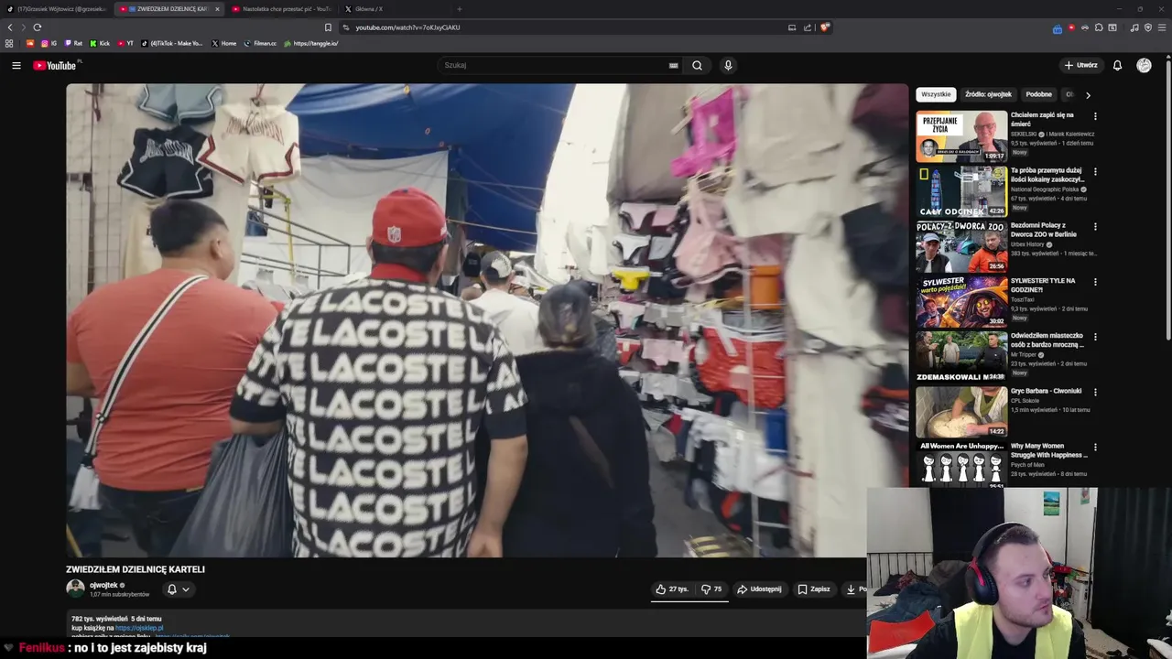
Task: Open the browser extensions puzzle icon
Action: (1099, 27)
